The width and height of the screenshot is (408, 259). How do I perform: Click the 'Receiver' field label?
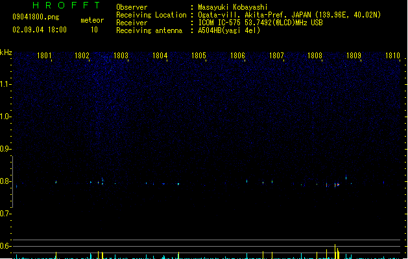132,23
